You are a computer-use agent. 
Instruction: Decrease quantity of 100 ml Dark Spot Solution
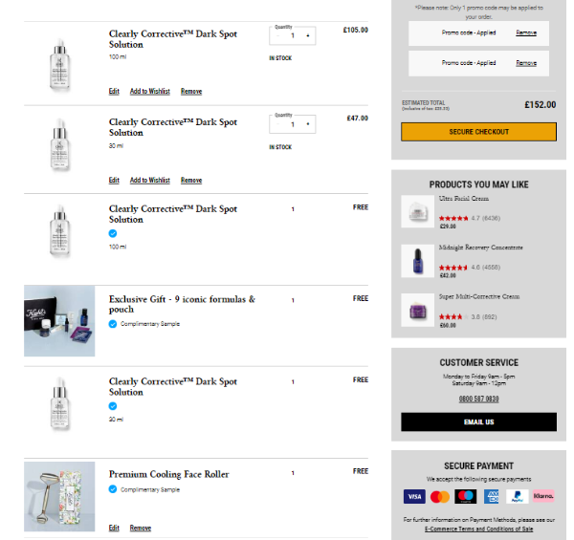point(278,36)
